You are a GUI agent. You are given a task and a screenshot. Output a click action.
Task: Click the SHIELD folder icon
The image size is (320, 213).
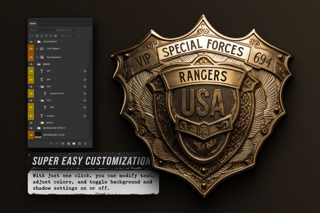[x=42, y=123]
